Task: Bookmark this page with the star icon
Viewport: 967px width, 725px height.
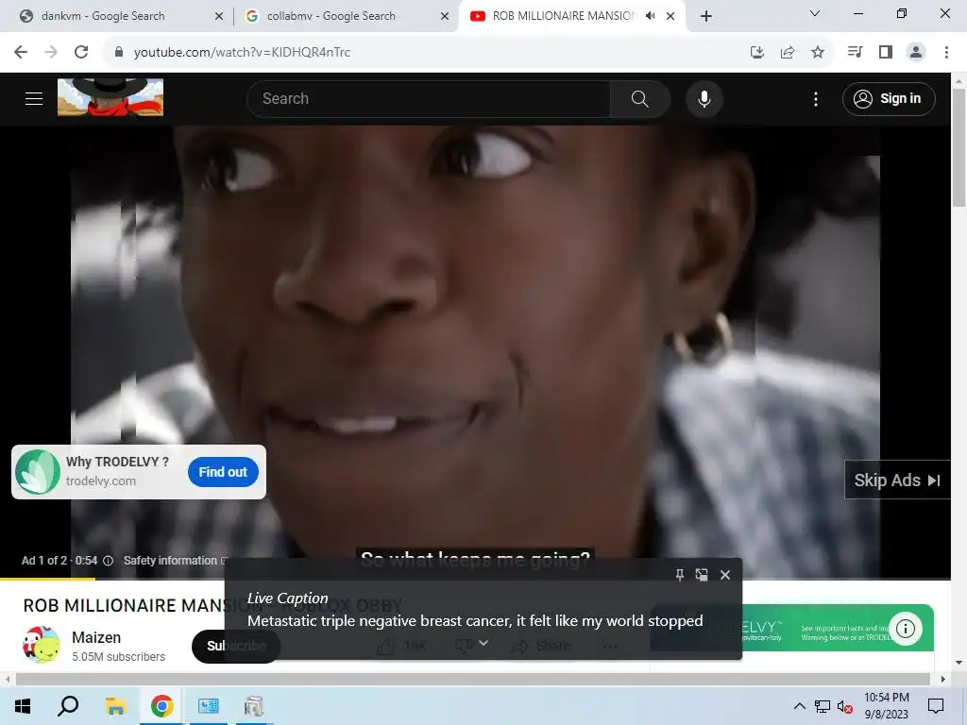Action: [818, 52]
